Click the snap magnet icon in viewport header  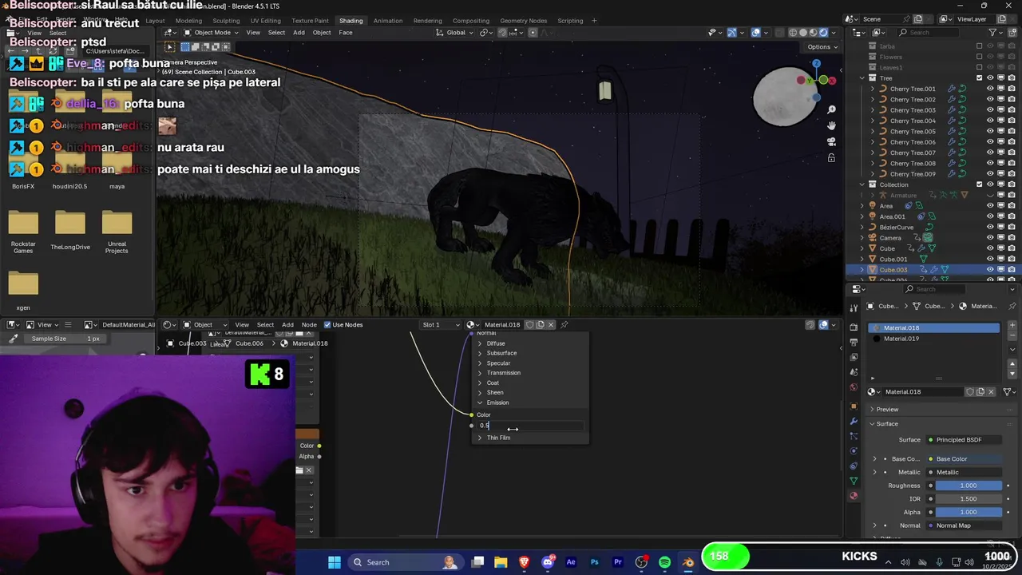pyautogui.click(x=502, y=33)
